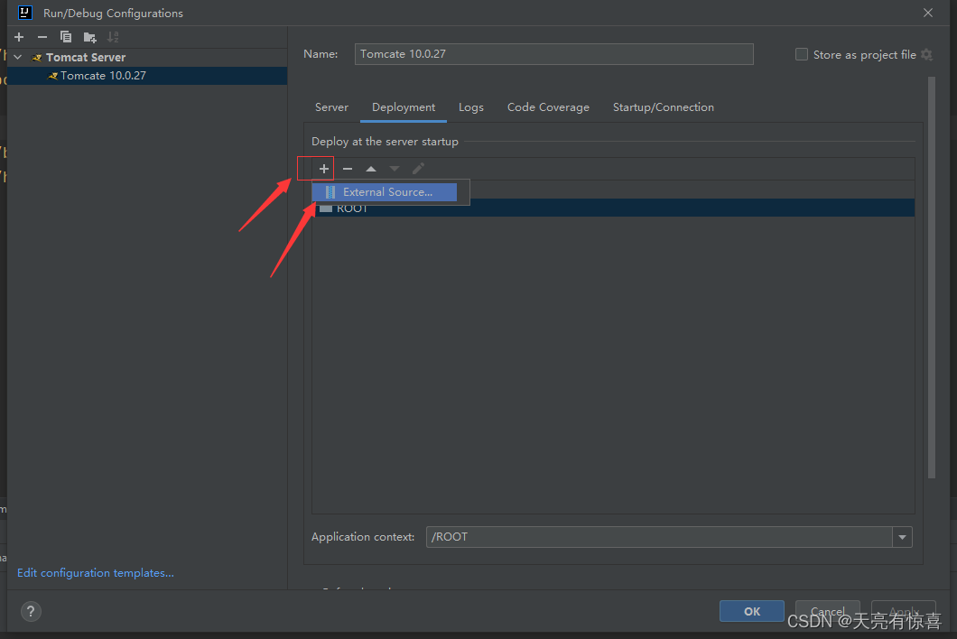Open Application context dropdown arrow

point(902,537)
